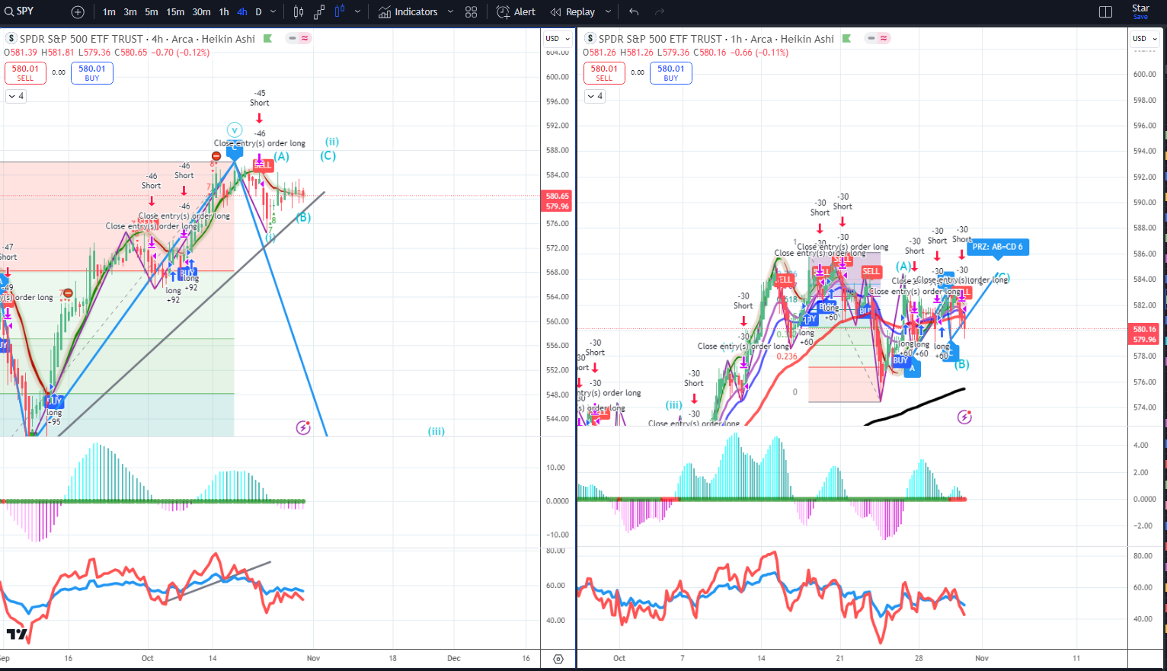Select the 1h timeframe
Screen dimensions: 1167x671
coord(224,12)
